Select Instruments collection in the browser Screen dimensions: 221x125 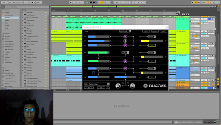coord(9,15)
